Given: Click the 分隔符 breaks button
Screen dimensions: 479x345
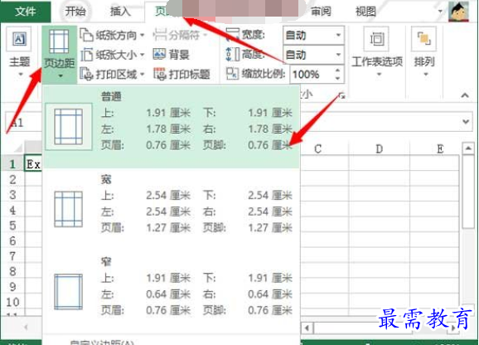Looking at the screenshot, I should click(180, 35).
